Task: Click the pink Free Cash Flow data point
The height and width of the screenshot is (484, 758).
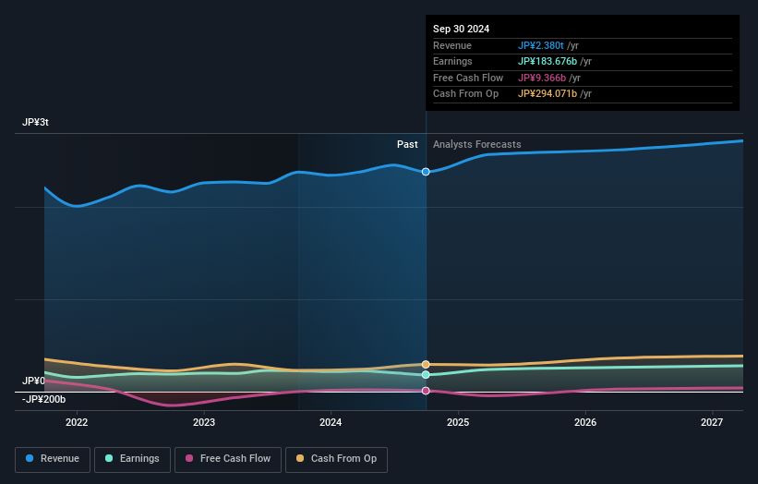Action: coord(426,391)
